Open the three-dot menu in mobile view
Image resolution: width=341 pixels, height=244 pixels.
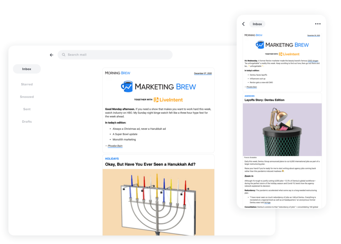(318, 24)
